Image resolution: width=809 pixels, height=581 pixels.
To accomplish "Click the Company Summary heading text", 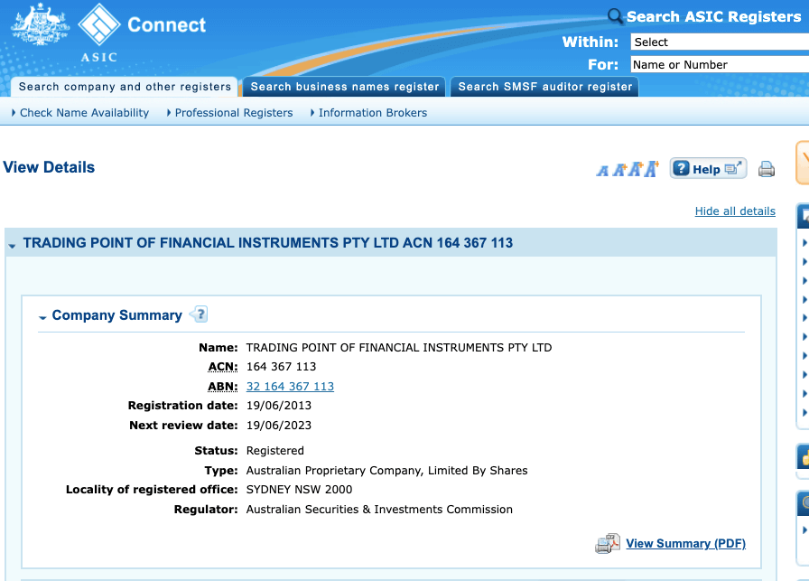I will 117,315.
